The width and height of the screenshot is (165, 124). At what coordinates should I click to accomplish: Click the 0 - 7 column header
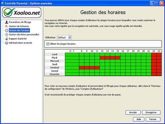coord(72,51)
